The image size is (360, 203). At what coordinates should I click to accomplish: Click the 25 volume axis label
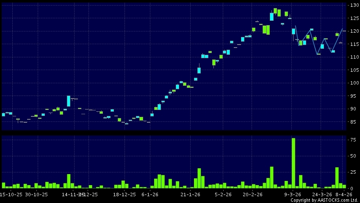352,172
